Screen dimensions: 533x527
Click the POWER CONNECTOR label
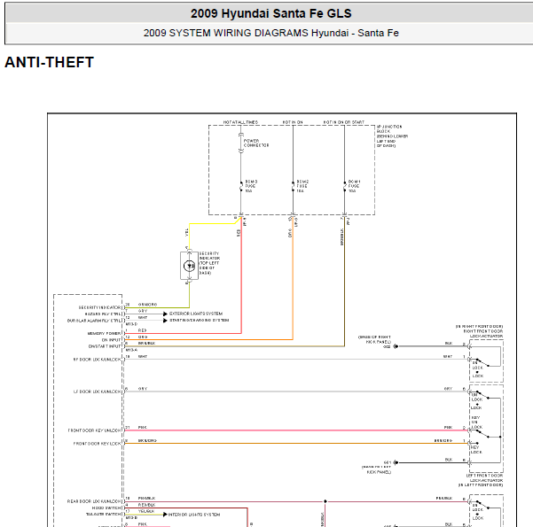pos(256,143)
